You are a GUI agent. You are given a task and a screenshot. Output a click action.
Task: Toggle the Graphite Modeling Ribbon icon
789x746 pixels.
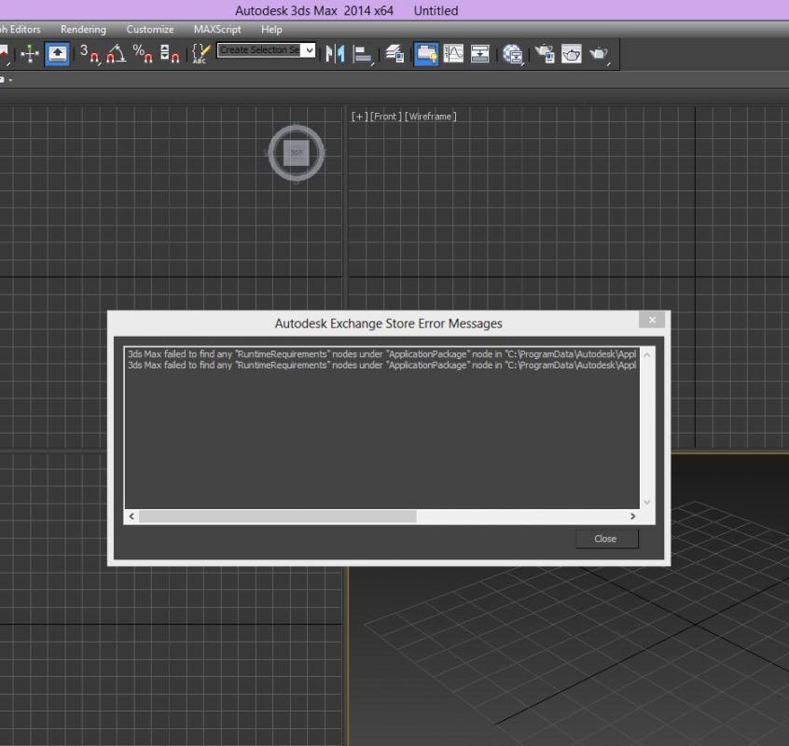(426, 54)
